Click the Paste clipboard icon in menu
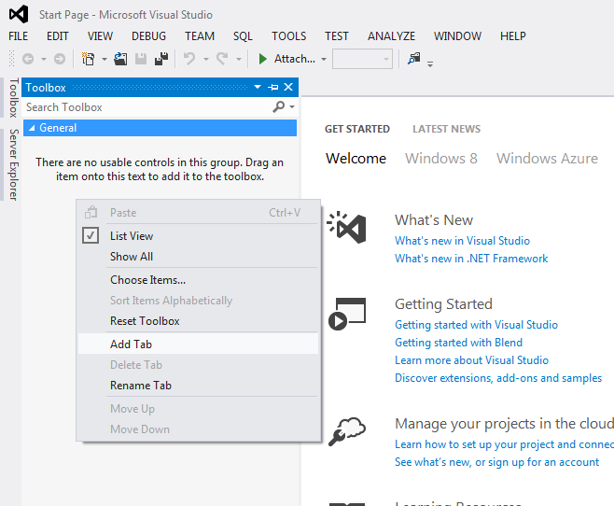 (x=91, y=213)
